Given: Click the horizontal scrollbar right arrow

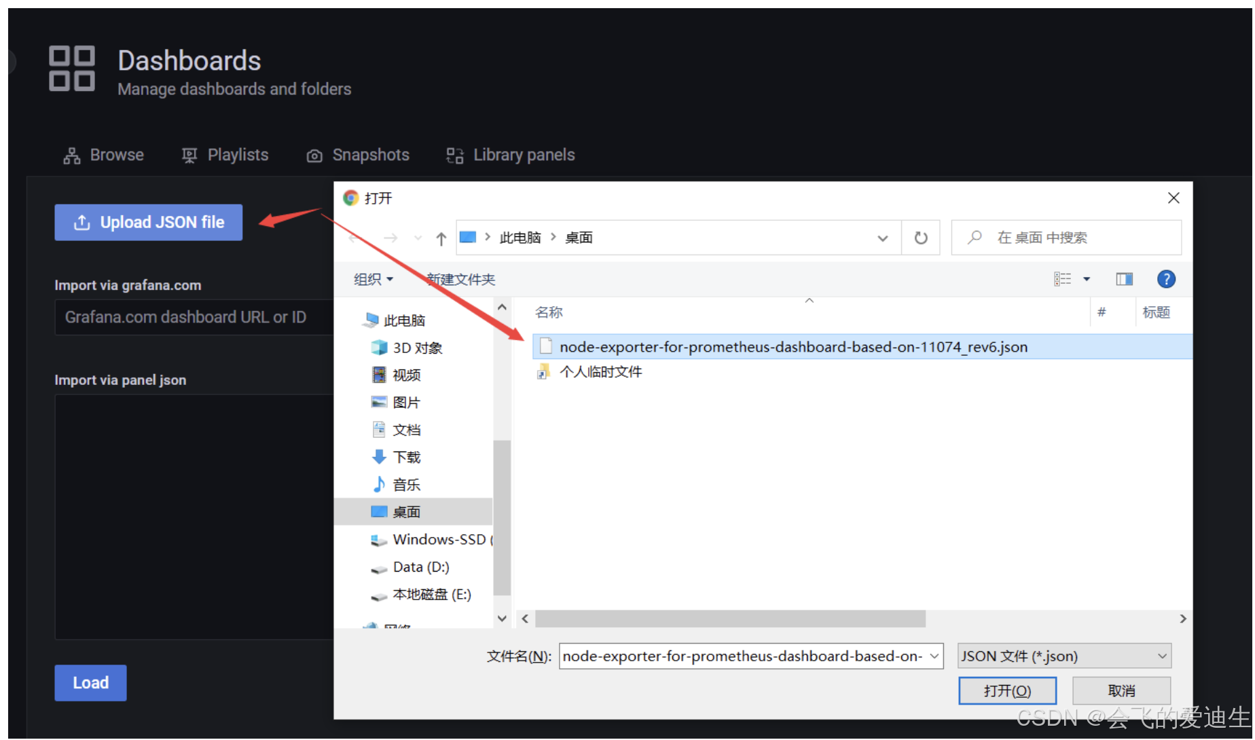Looking at the screenshot, I should coord(1183,619).
